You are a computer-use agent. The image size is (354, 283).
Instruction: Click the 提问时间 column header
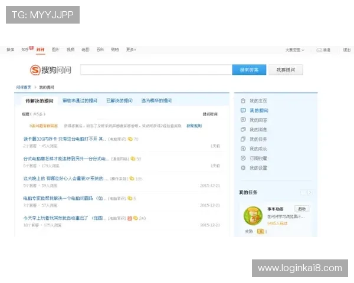(210, 114)
